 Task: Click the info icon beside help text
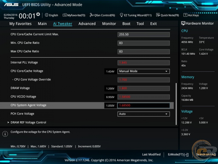point(5,134)
